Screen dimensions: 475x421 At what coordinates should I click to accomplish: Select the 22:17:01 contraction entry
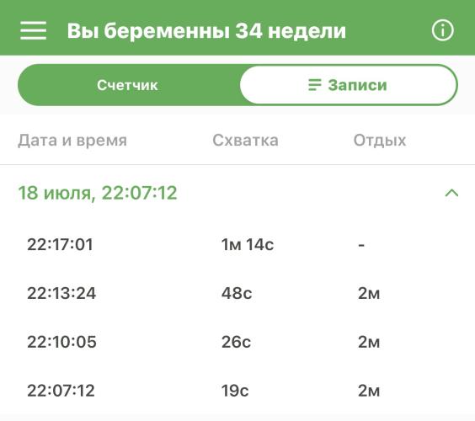[237, 244]
